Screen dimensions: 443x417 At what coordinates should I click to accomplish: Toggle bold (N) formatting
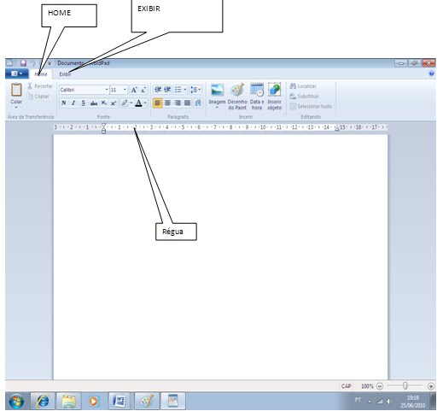point(64,103)
